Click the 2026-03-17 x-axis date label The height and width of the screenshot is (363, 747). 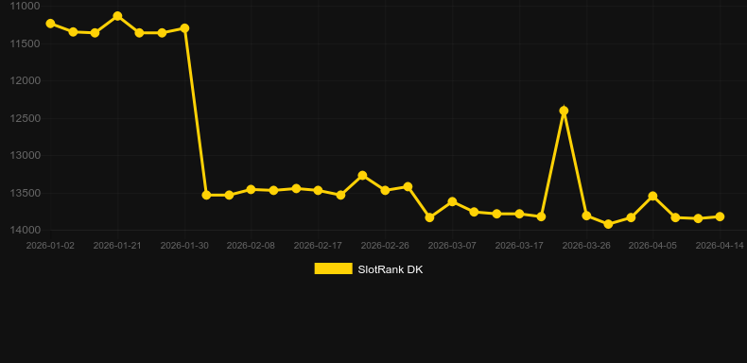click(519, 246)
